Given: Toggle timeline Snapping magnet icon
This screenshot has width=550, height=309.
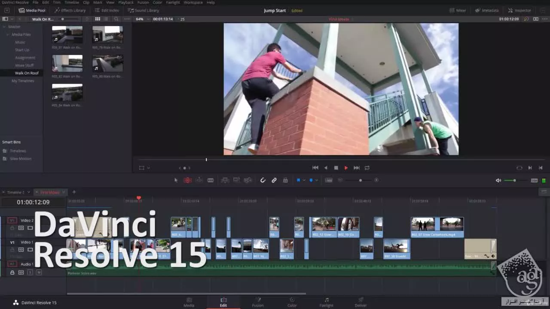Looking at the screenshot, I should point(263,180).
